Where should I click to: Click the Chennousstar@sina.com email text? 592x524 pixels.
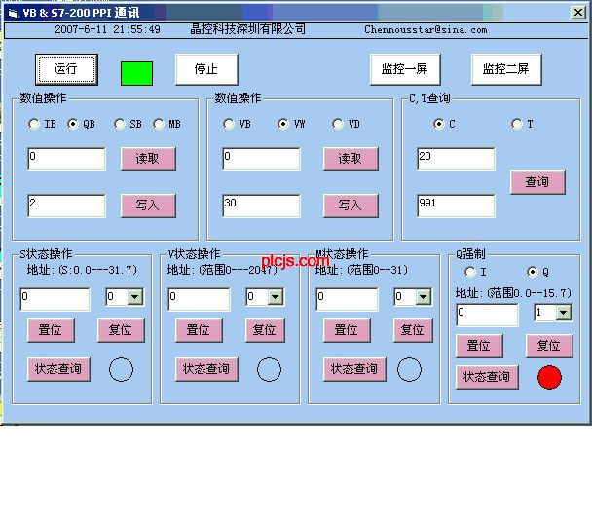click(x=425, y=30)
